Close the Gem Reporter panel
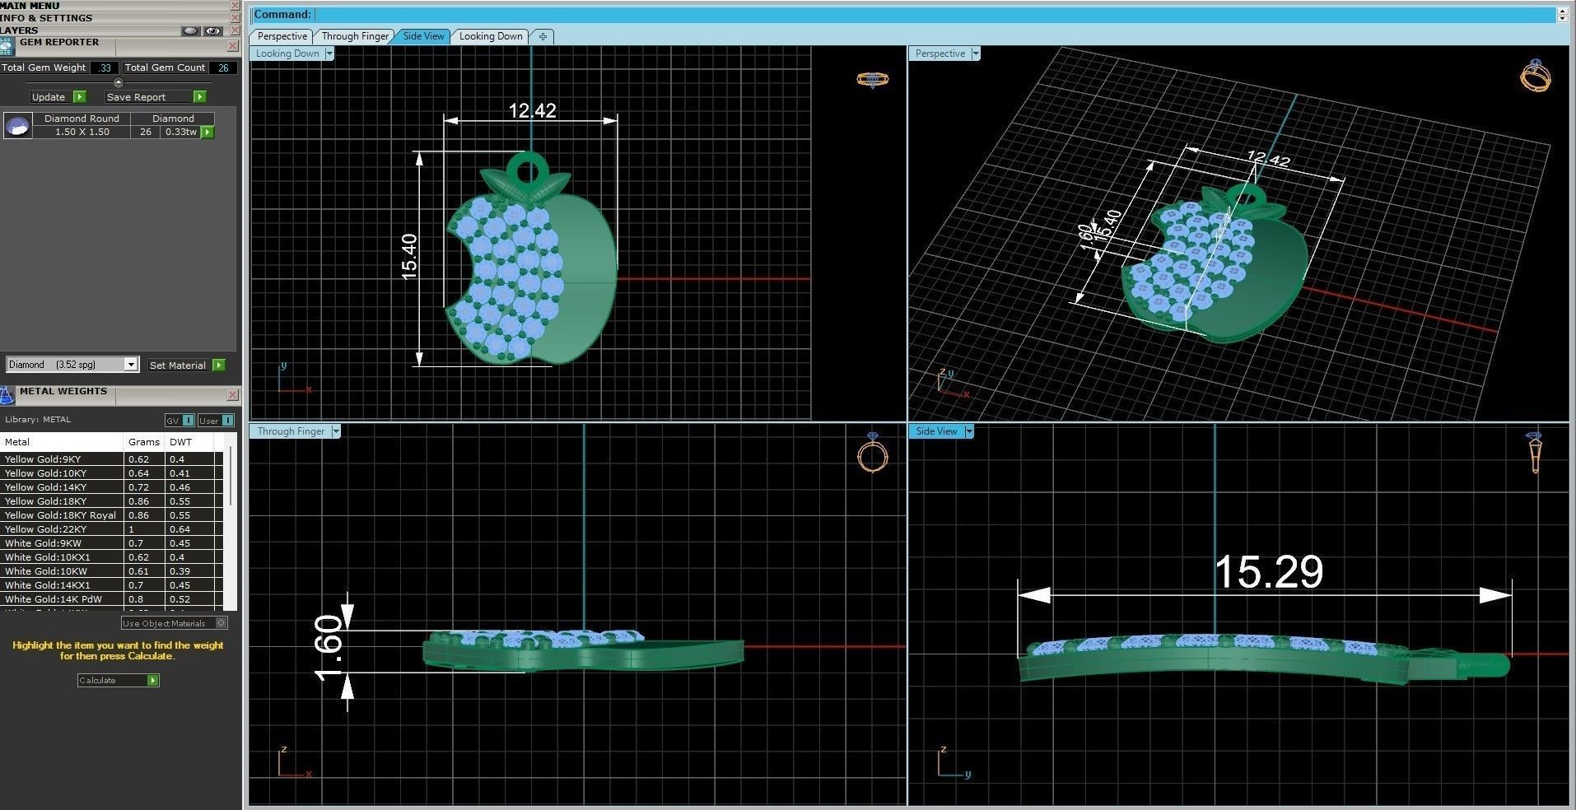1576x810 pixels. 233,46
